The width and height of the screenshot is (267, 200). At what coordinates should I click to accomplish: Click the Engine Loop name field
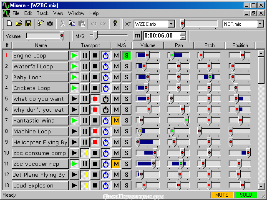pyautogui.click(x=40, y=55)
